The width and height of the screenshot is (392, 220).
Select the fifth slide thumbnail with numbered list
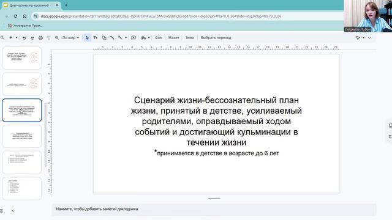tap(22, 163)
